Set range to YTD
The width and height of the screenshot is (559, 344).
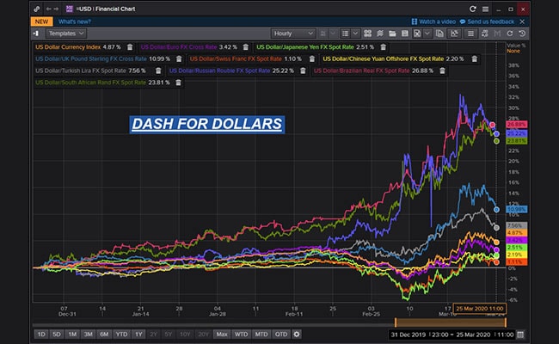pyautogui.click(x=121, y=335)
